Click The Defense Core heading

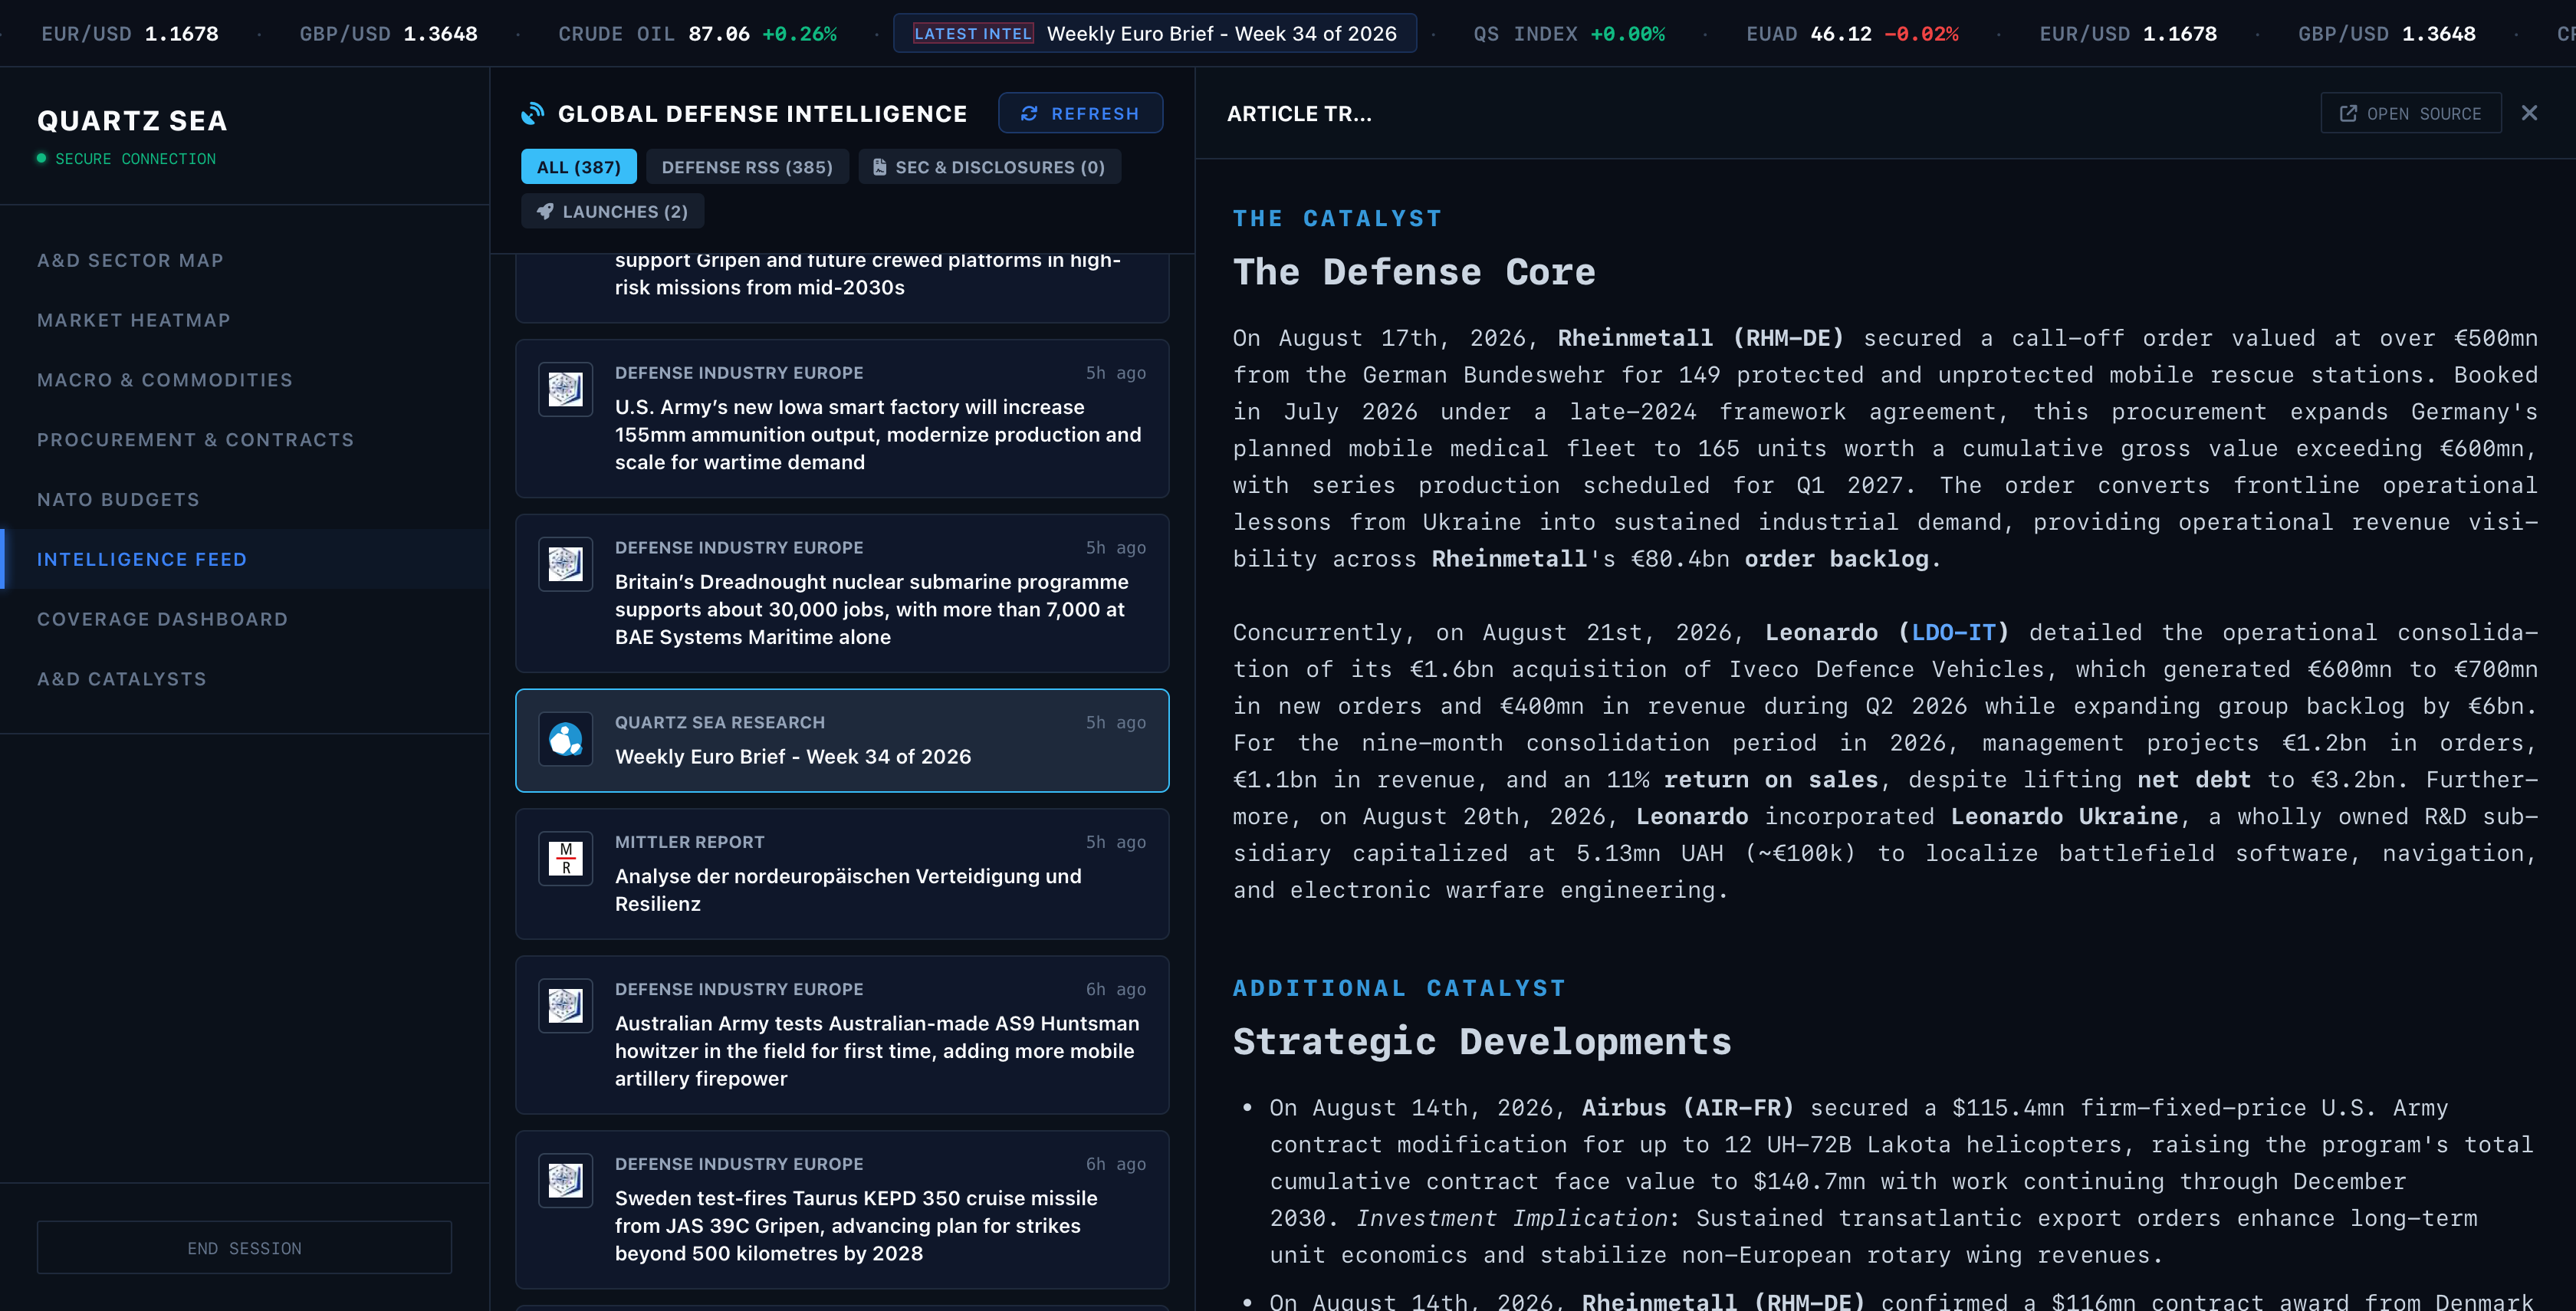pos(1414,271)
